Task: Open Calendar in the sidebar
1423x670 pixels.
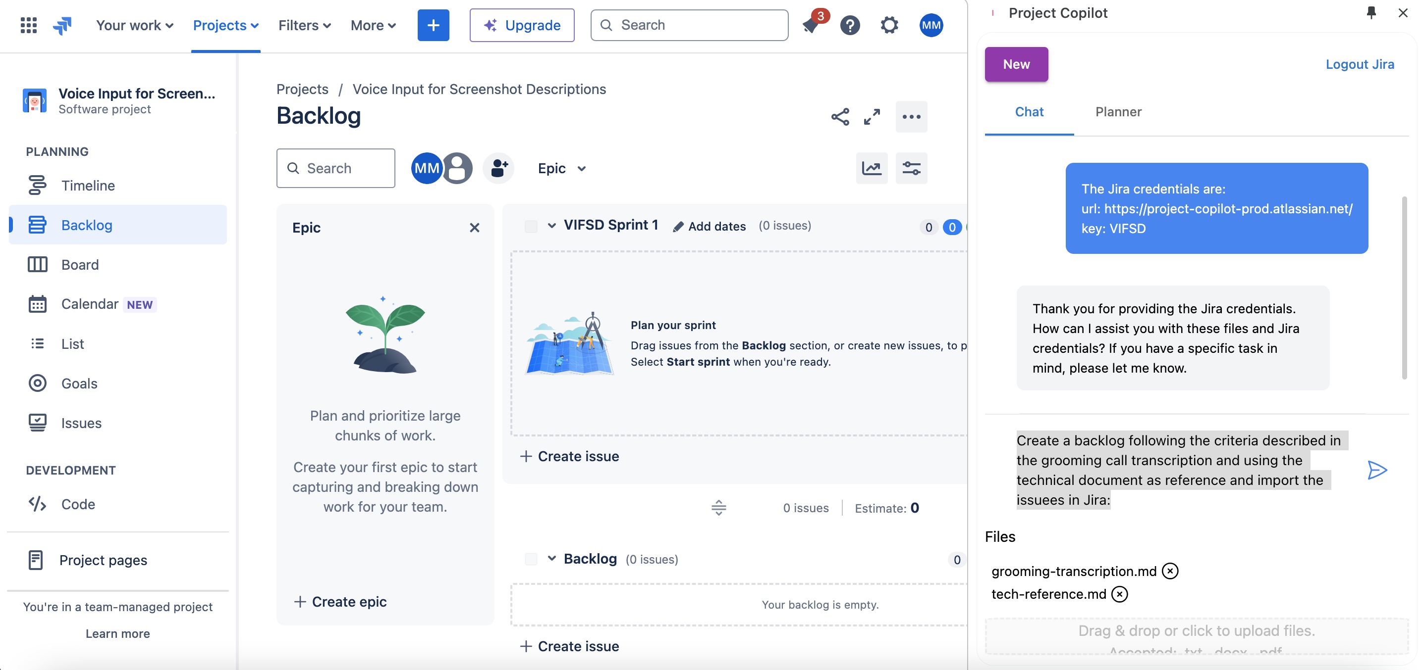Action: [117, 304]
